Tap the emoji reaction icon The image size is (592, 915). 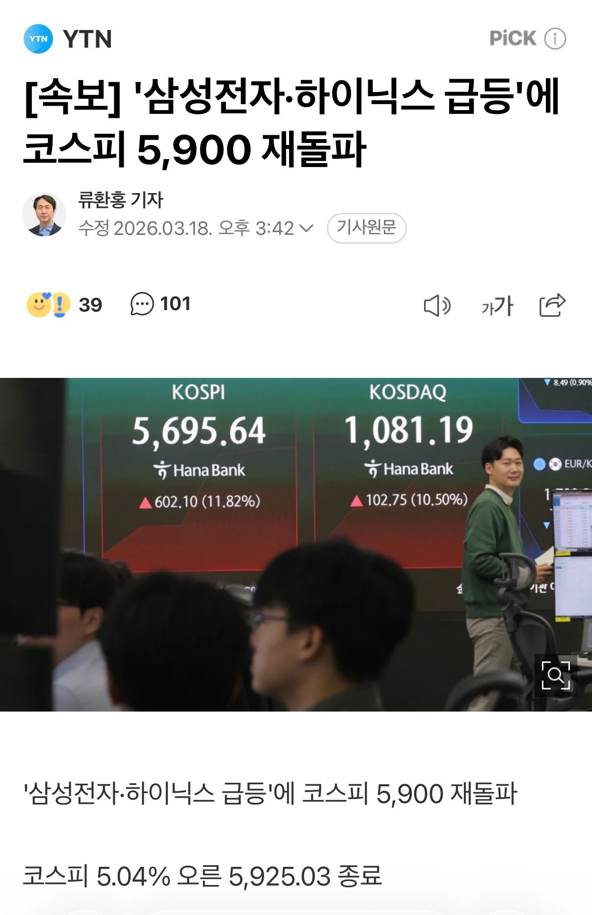49,305
